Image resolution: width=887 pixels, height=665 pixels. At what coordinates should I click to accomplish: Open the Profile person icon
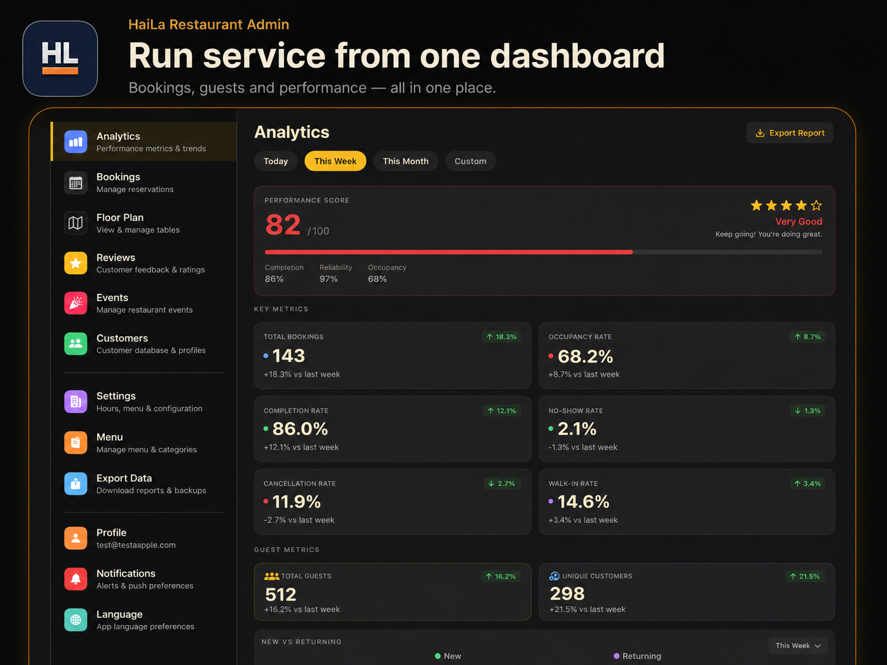click(x=75, y=538)
